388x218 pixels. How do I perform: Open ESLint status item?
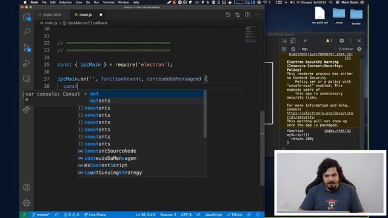click(235, 215)
